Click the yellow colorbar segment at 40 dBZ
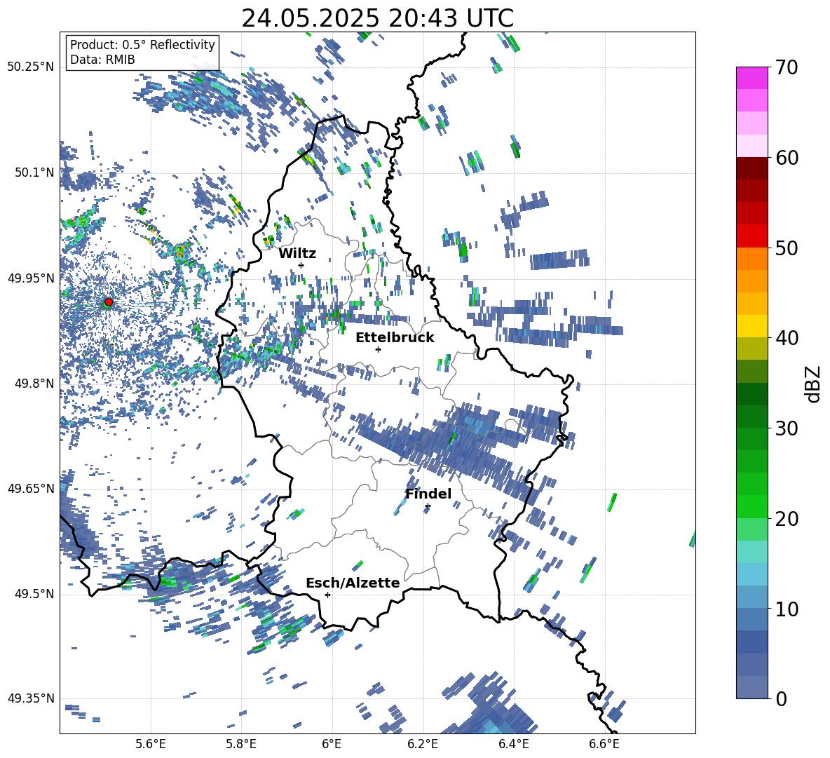Screen dimensions: 830x758 coord(752,326)
